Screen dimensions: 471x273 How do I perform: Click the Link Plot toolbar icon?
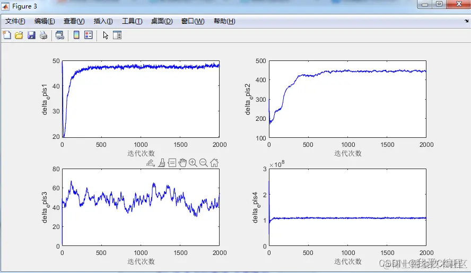pos(60,35)
